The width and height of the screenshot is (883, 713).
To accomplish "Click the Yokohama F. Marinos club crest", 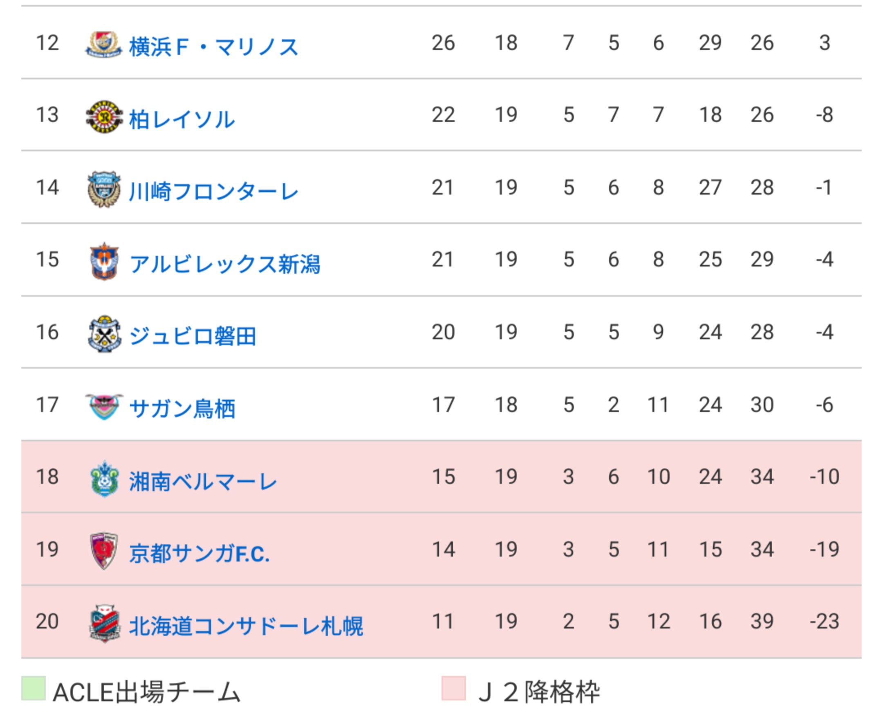I will coord(103,45).
